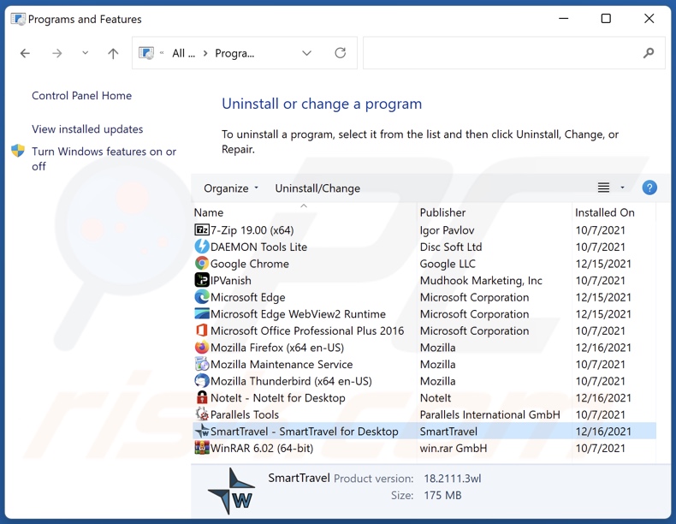Sort by the Name column header

[209, 212]
